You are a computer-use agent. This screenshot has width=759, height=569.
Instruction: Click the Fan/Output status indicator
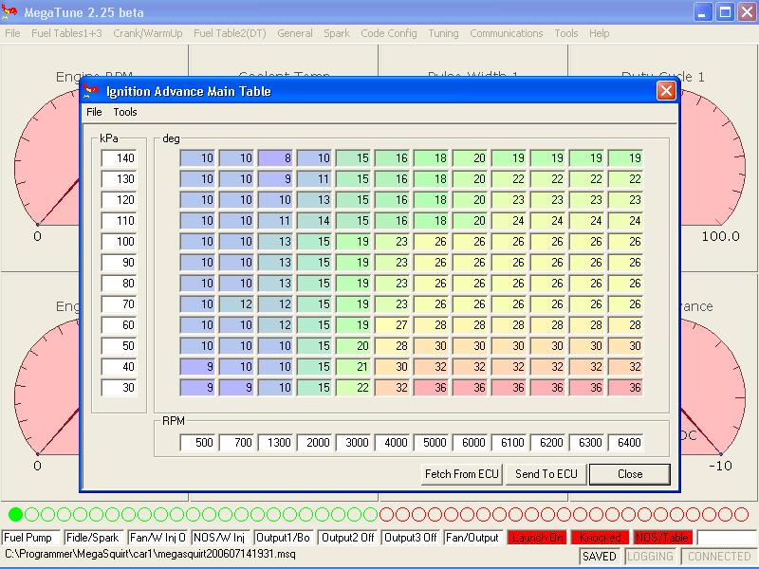[x=474, y=538]
